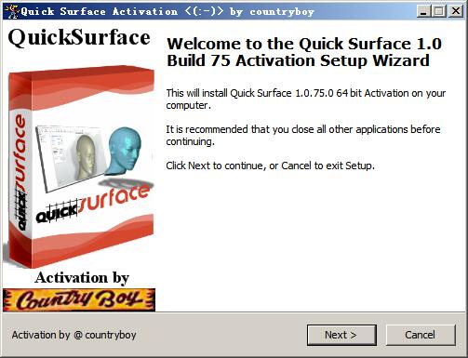468x358 pixels.
Task: Click the "This will install Quick Surface" paragraph
Action: coord(306,99)
